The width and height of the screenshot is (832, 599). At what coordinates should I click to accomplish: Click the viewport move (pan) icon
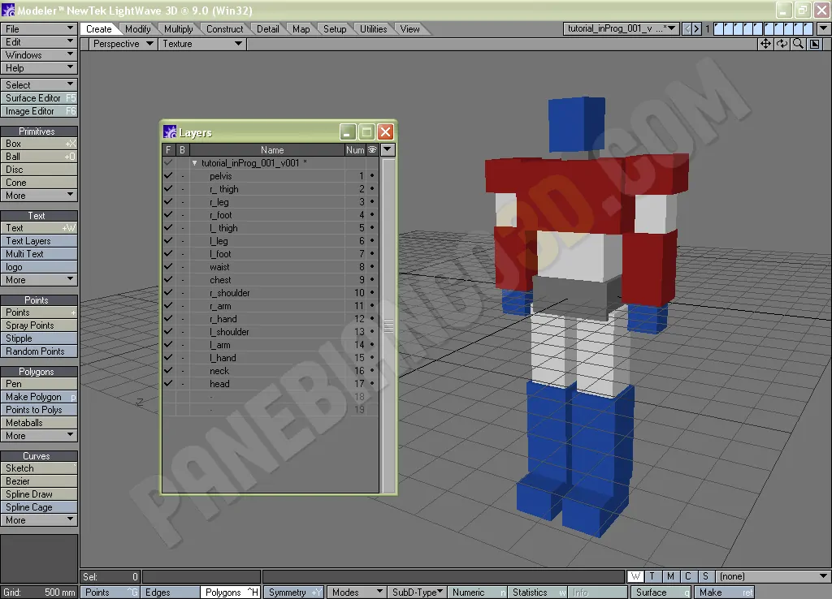click(x=765, y=44)
